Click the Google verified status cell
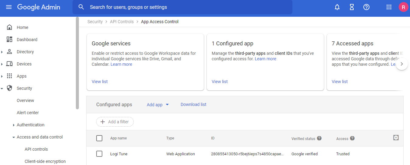The height and width of the screenshot is (165, 410). 305,154
